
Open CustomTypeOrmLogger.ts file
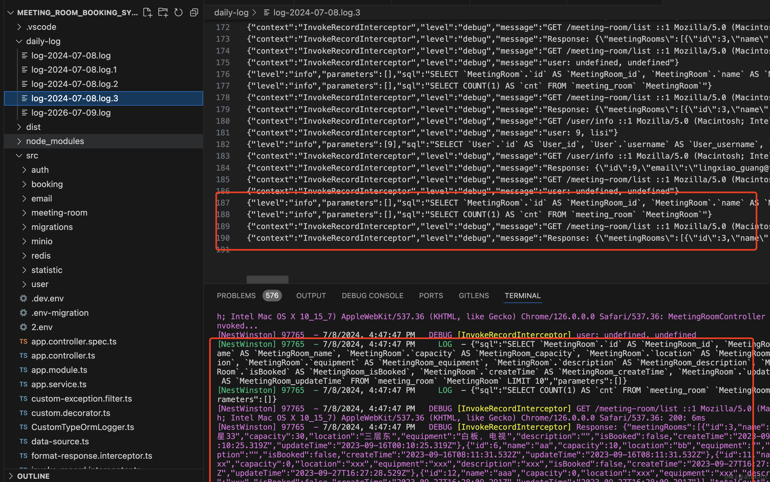click(82, 427)
